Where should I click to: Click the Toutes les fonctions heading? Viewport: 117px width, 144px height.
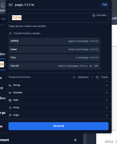[19, 77]
